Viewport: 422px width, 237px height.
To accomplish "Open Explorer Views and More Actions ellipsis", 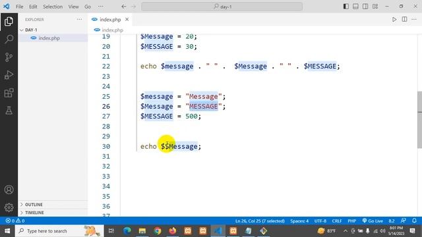I will (x=79, y=19).
